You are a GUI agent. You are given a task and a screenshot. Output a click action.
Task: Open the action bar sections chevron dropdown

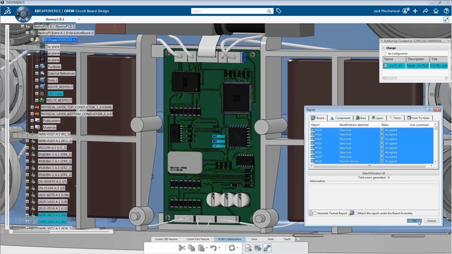[299, 239]
